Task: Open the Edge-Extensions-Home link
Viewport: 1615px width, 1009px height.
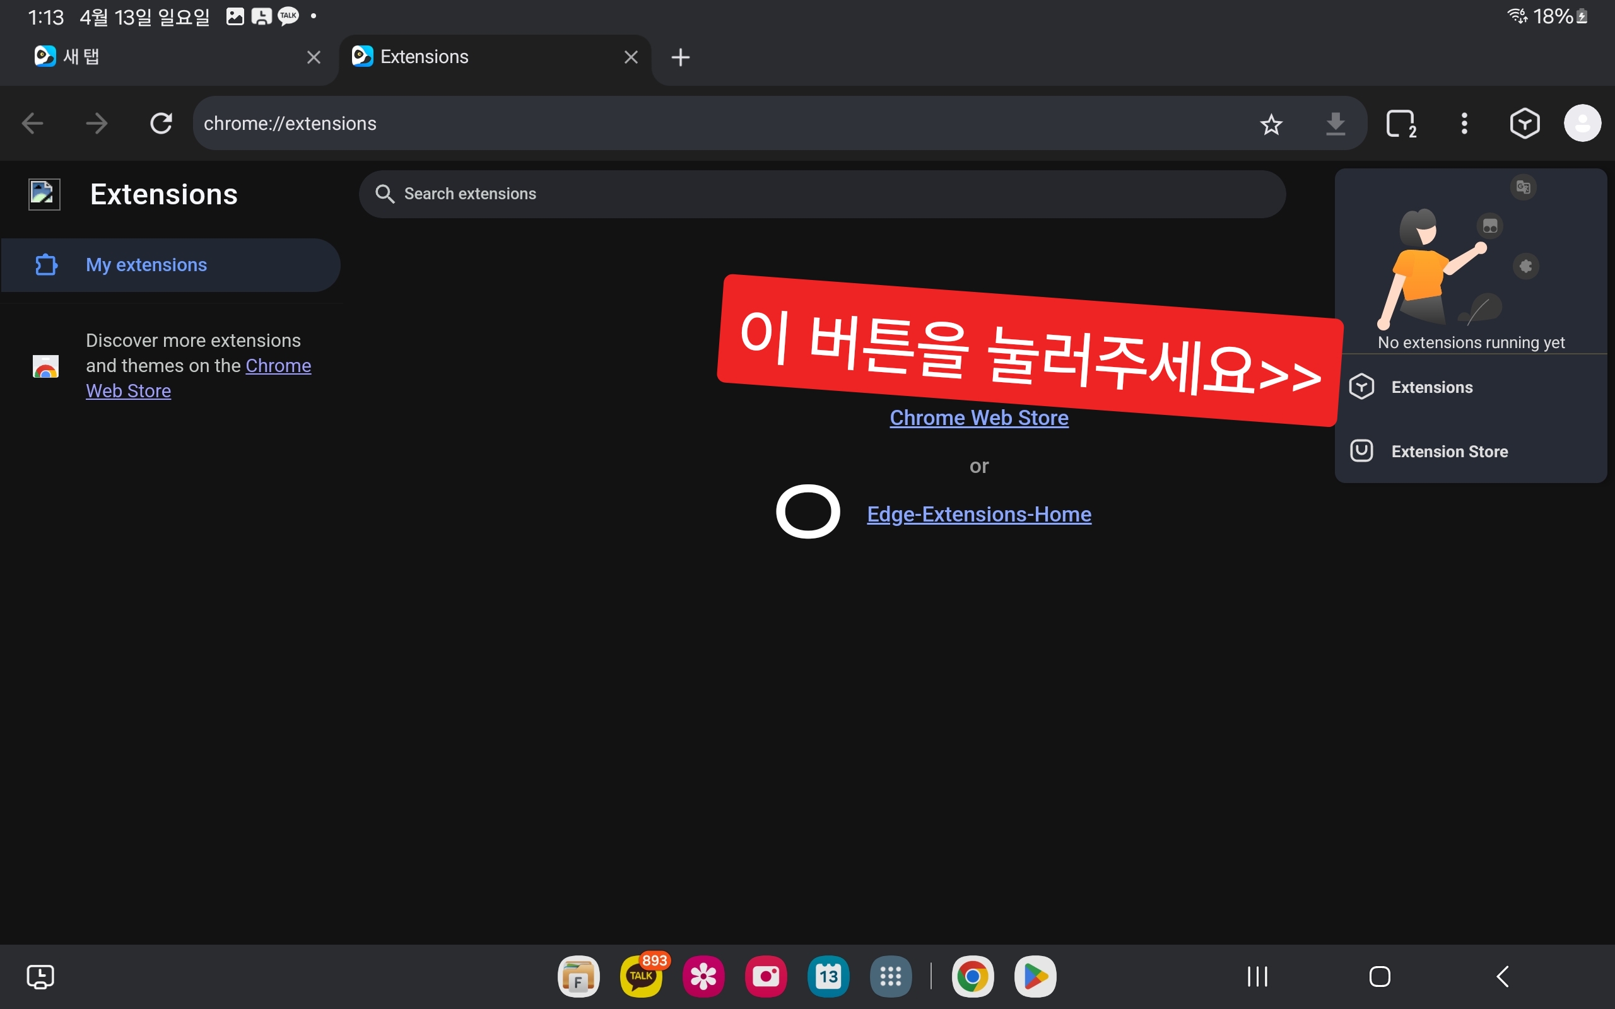Action: click(978, 515)
